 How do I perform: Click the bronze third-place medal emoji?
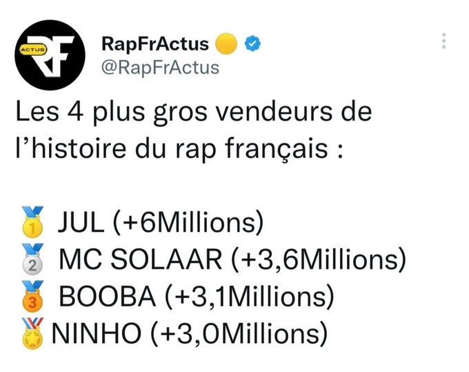tap(32, 296)
